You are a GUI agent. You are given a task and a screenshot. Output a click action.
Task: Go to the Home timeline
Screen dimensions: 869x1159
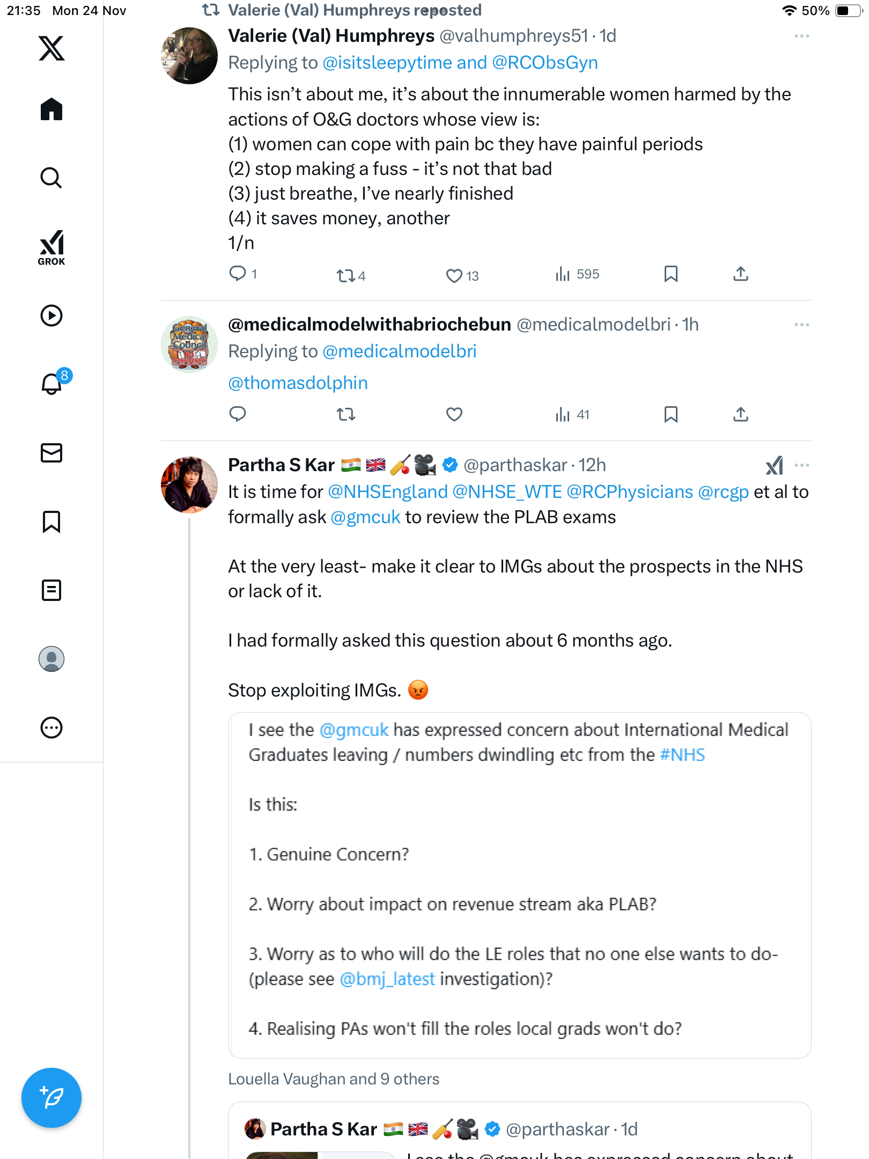coord(51,109)
